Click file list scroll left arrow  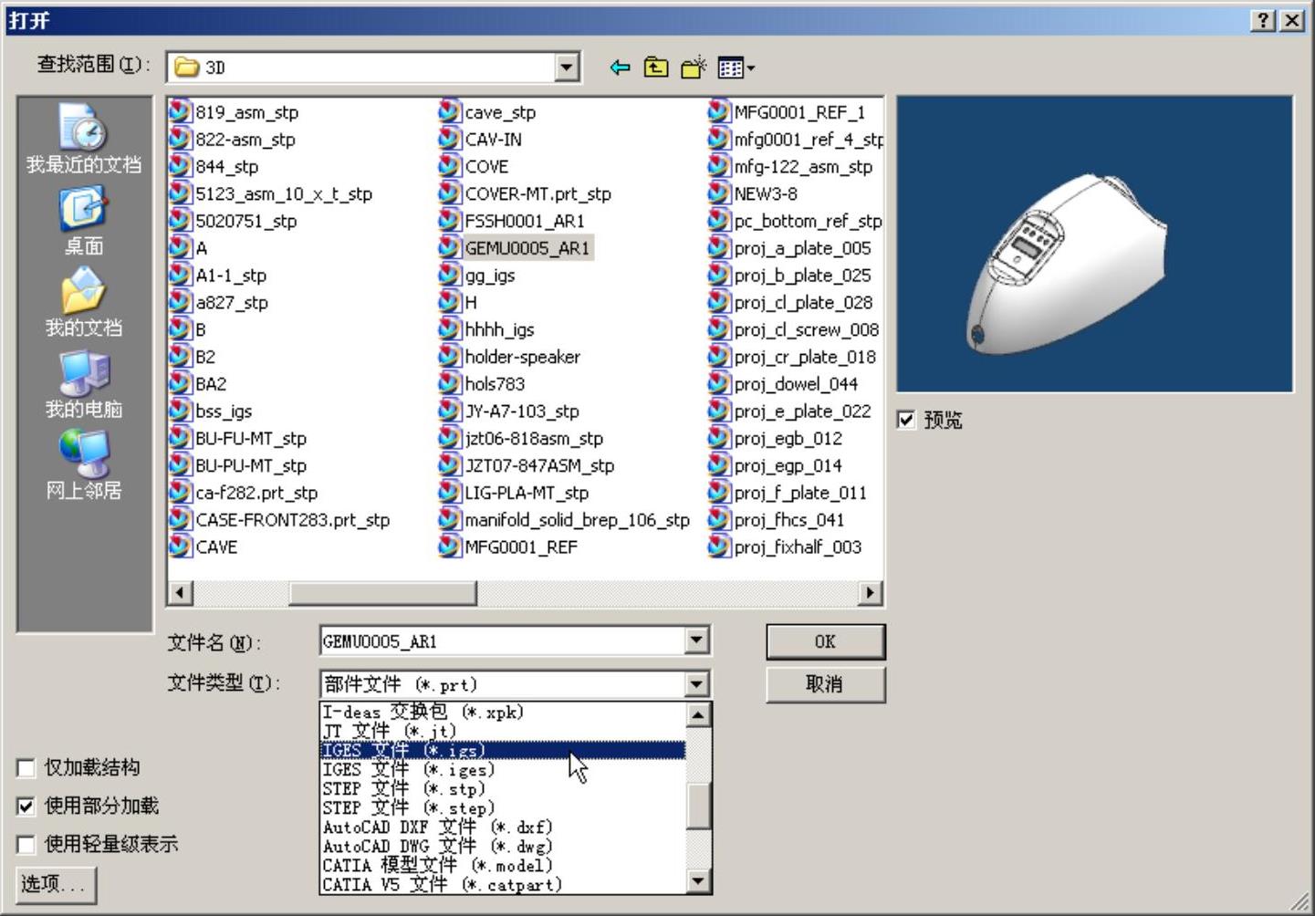click(x=180, y=593)
